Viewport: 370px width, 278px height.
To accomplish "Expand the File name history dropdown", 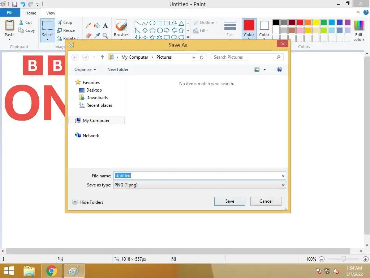I will tap(283, 176).
